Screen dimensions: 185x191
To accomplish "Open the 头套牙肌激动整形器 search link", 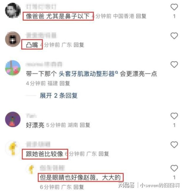I will pyautogui.click(x=88, y=74).
